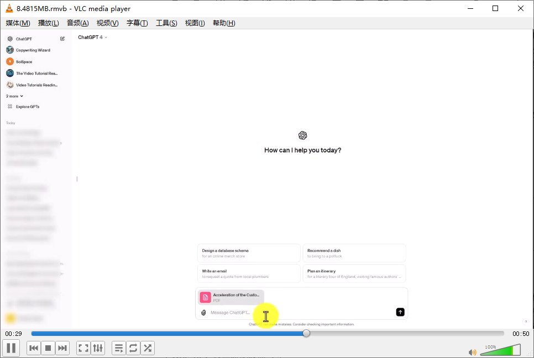The image size is (534, 358).
Task: Open the 帮助(H) menu
Action: point(224,23)
